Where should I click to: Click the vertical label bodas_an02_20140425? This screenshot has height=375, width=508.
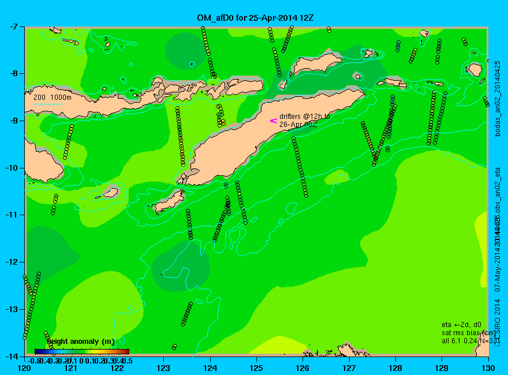(x=498, y=99)
